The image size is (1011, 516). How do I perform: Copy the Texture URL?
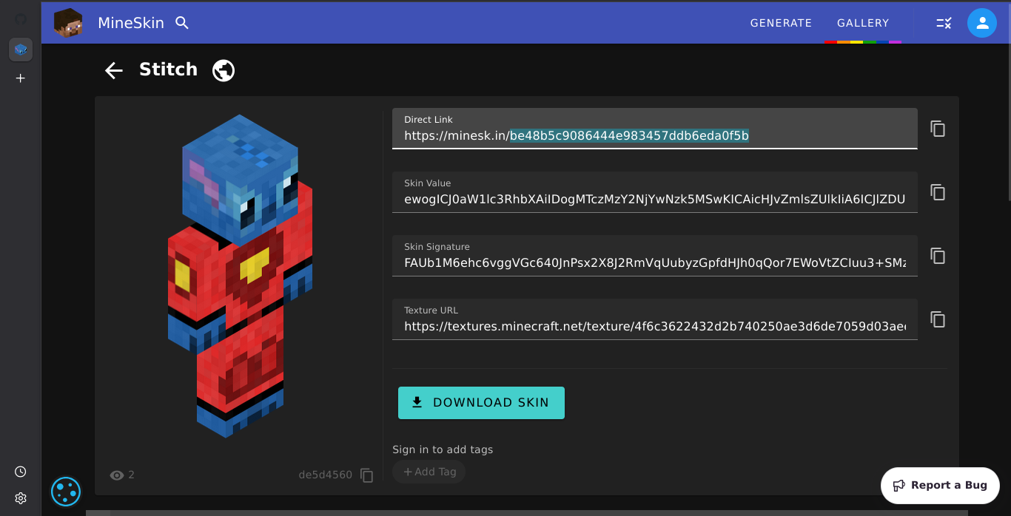(938, 319)
